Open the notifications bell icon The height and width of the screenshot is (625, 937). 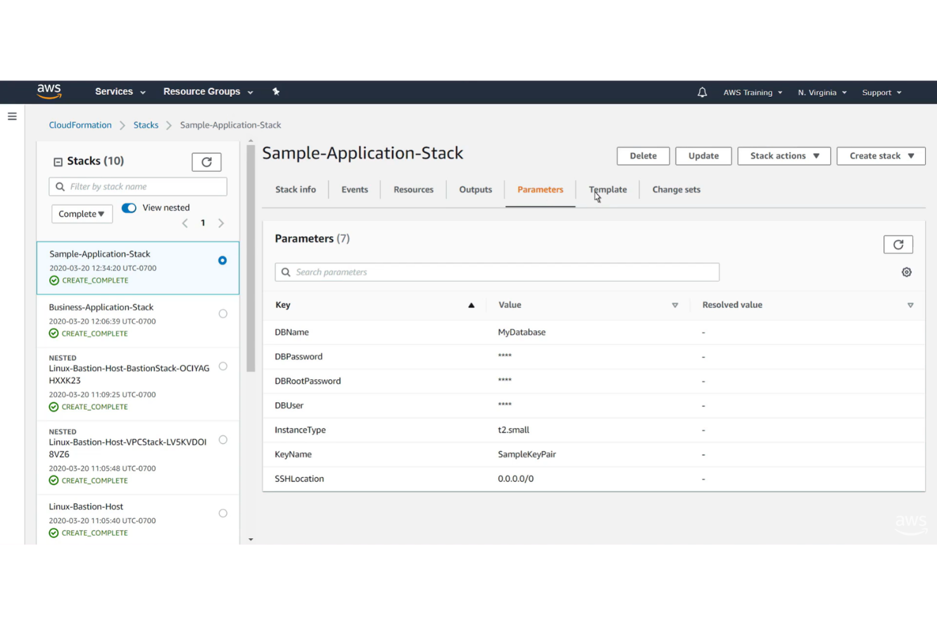tap(701, 92)
